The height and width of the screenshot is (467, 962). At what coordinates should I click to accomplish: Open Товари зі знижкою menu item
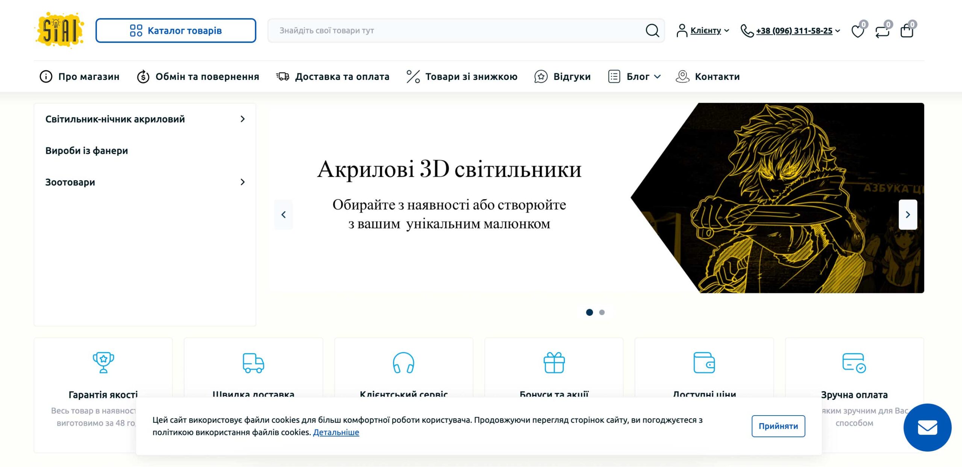coord(471,77)
